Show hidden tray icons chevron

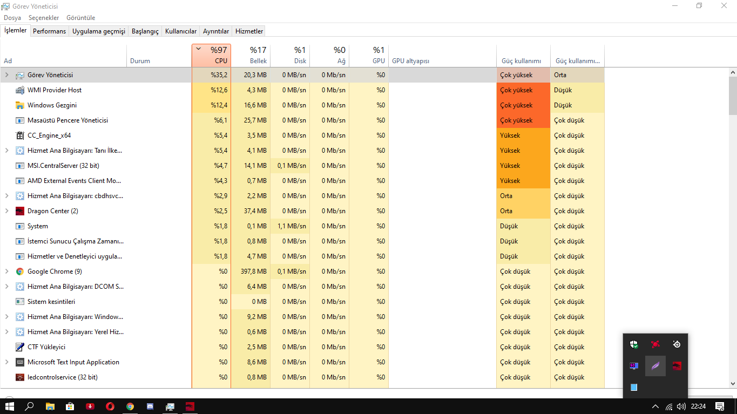click(655, 406)
